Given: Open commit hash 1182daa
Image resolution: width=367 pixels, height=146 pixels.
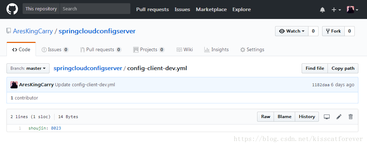Looking at the screenshot, I should click(321, 85).
